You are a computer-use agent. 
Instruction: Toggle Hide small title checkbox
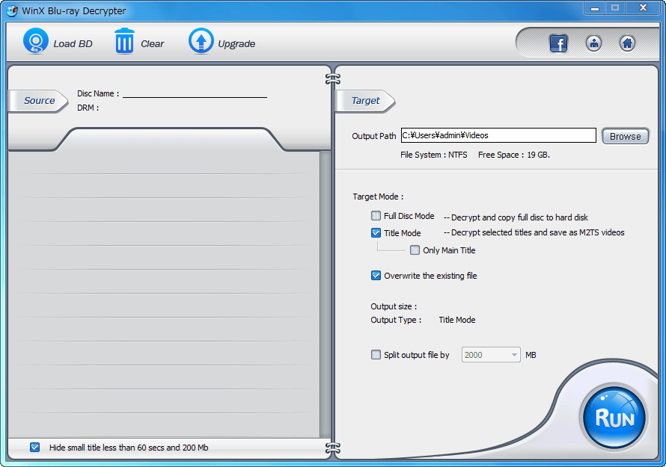point(35,448)
